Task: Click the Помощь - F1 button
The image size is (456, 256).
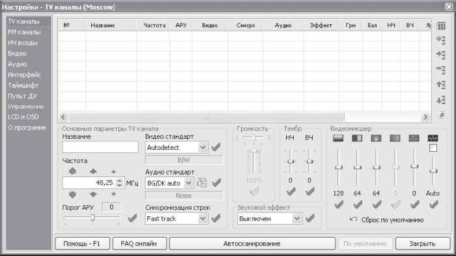Action: (x=82, y=244)
